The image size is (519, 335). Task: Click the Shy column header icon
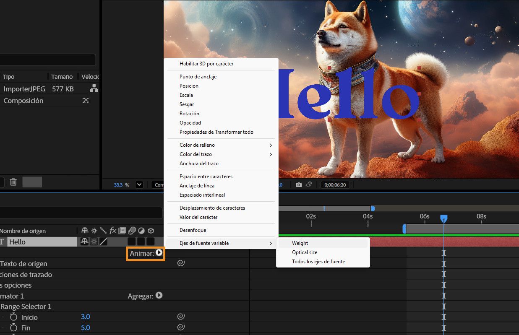[85, 231]
